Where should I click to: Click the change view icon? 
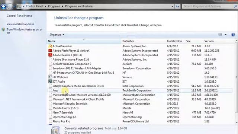(x=220, y=35)
